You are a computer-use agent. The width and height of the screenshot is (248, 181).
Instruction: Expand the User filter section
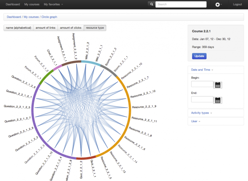195,121
